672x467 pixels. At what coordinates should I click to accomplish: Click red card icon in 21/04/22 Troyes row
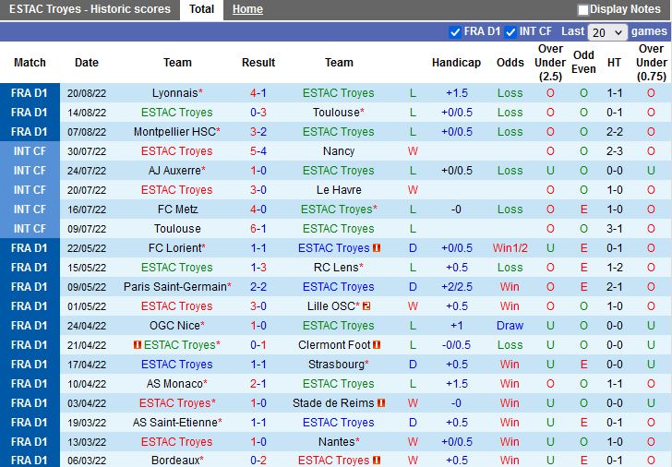pyautogui.click(x=138, y=345)
